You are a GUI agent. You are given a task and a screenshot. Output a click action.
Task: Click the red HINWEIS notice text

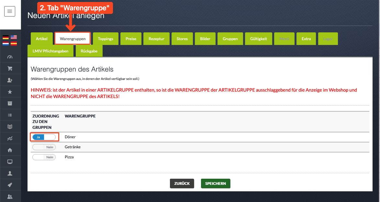[194, 93]
